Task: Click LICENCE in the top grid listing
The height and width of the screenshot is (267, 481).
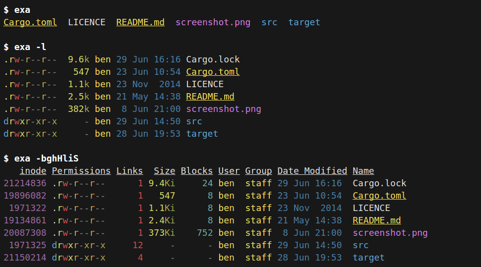Action: (87, 22)
